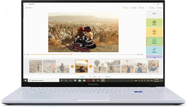Choose the Cartoon theme tile
This screenshot has height=107, width=186.
pos(154,41)
